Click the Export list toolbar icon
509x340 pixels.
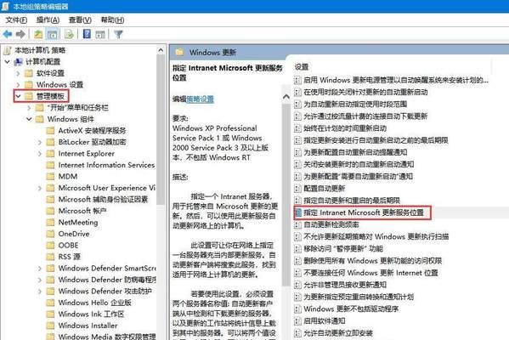coord(69,34)
